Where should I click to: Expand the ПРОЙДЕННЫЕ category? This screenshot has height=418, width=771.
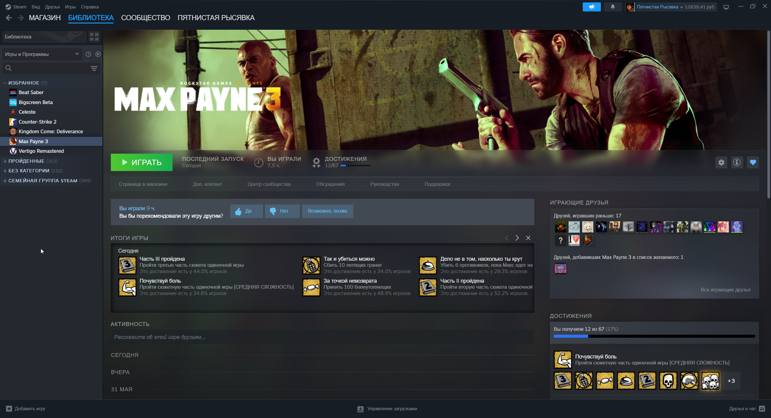[5, 161]
